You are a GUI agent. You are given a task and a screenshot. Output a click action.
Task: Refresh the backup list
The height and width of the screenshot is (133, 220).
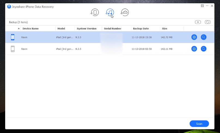tap(207, 22)
